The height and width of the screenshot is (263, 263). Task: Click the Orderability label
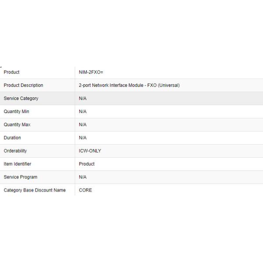point(15,151)
